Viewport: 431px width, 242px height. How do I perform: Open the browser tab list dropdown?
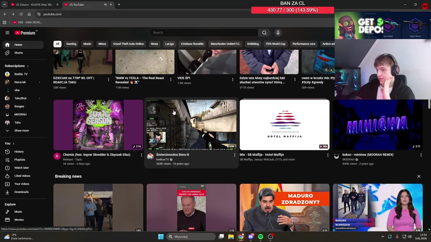click(x=4, y=4)
